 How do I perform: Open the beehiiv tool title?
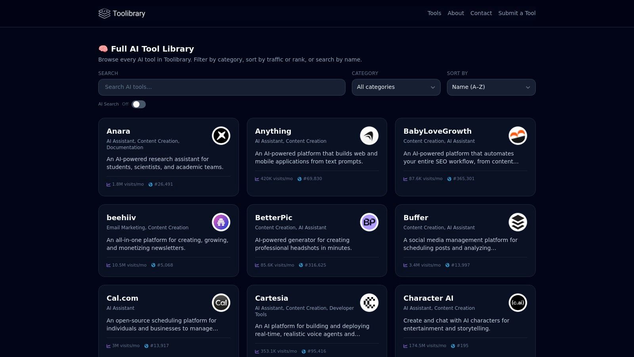[x=121, y=218]
